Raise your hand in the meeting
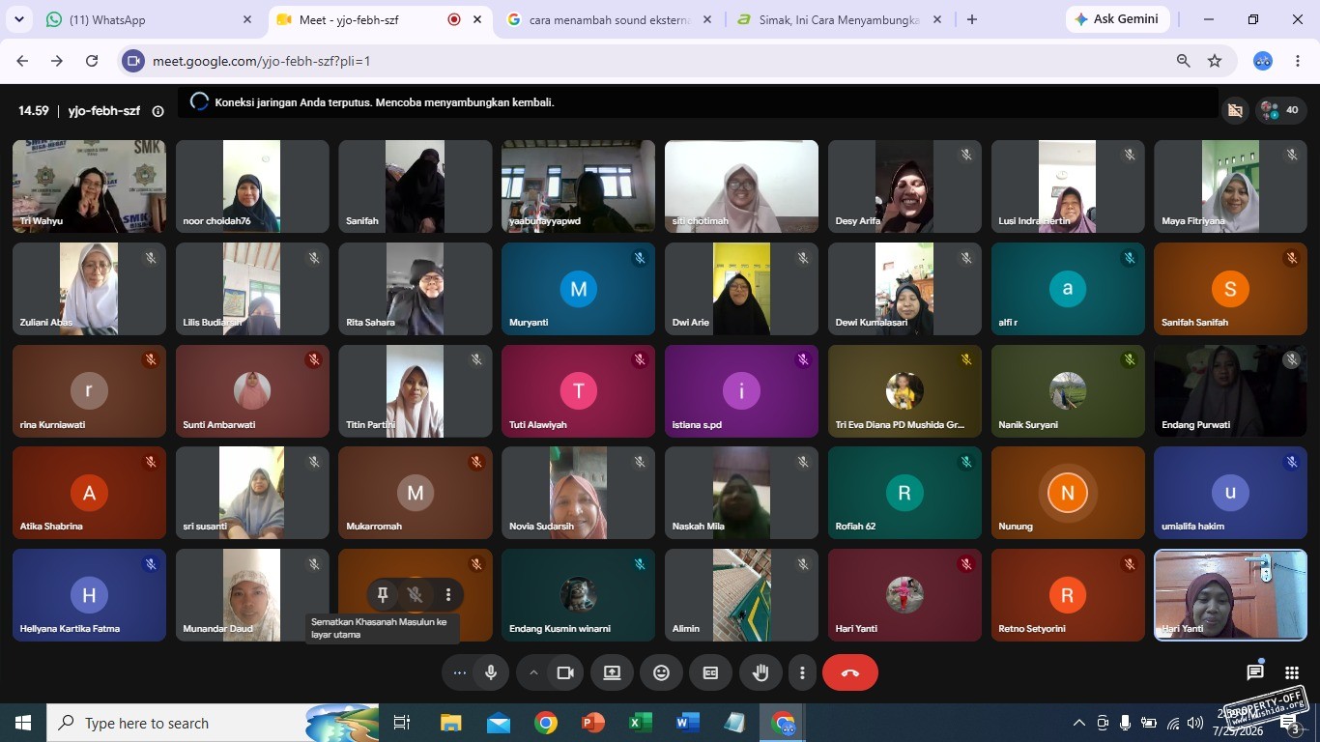1320x742 pixels. click(760, 672)
